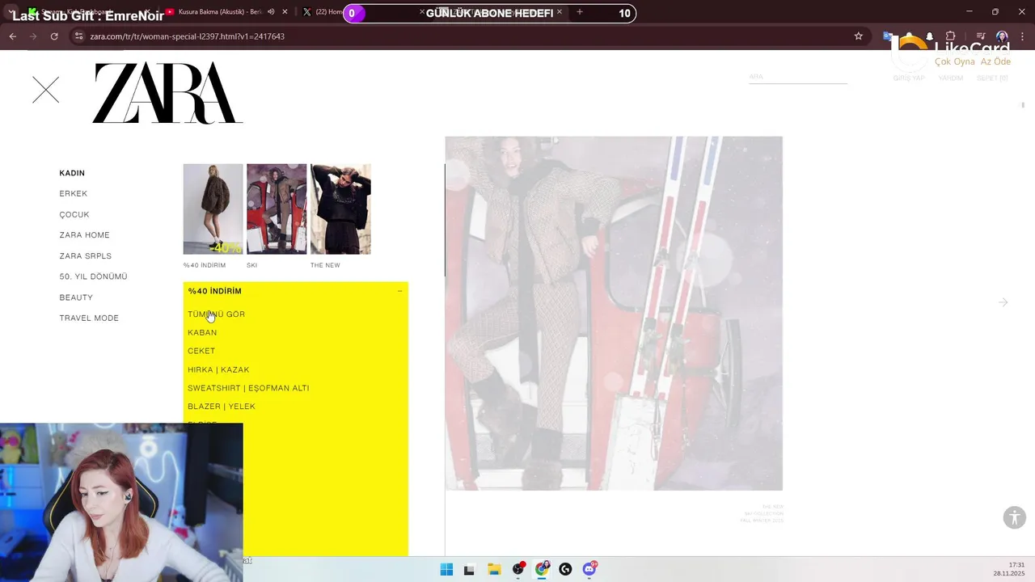
Task: Open Chrome from the taskbar
Action: [542, 569]
